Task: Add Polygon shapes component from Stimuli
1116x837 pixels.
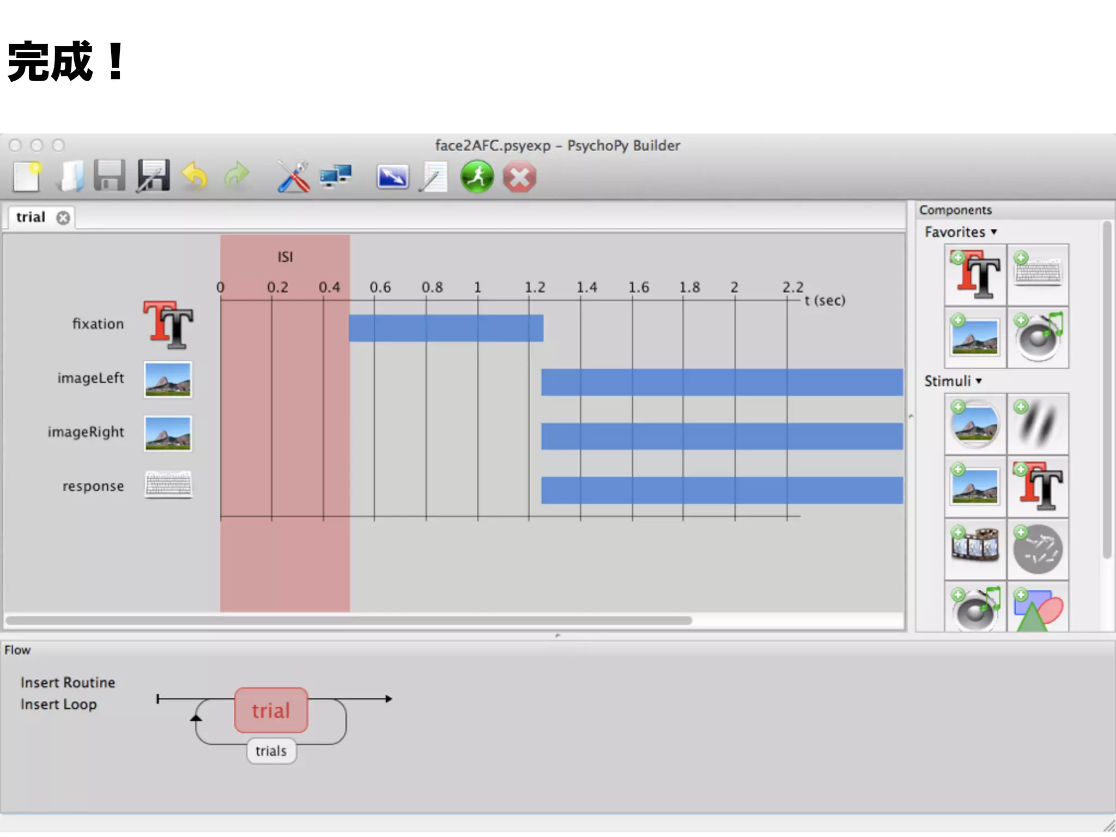Action: pyautogui.click(x=1038, y=606)
